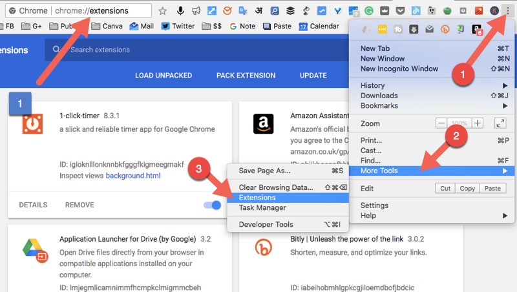Click yellow dots extension icon in menu

(382, 29)
